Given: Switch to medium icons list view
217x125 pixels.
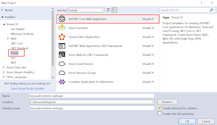Looking at the screenshot, I should (x=114, y=10).
